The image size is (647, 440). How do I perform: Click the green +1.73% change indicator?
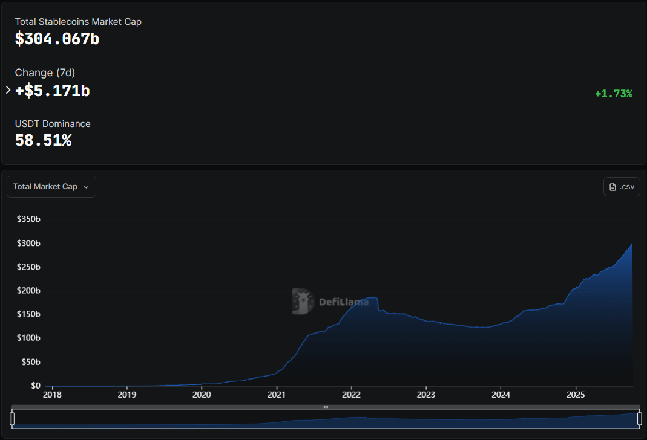pyautogui.click(x=613, y=94)
